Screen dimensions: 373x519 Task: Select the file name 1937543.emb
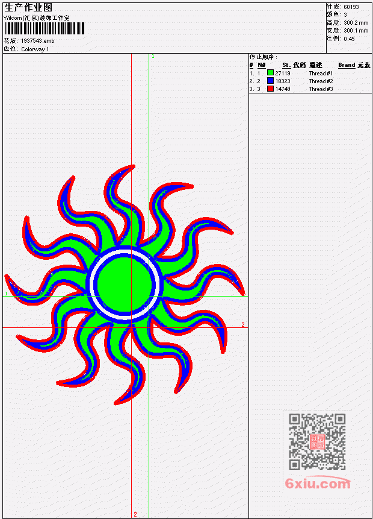(x=38, y=41)
